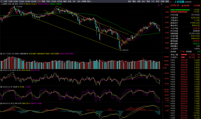The image size is (201, 119).
Task: Expand the KDJ indicator settings arrow
Action: click(1, 87)
